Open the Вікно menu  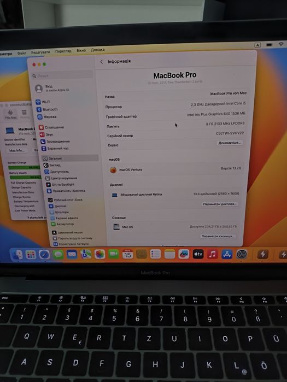[81, 50]
